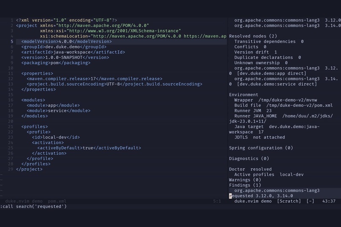Click the [Scratch] label in right statusline
Screen dimensions: 341x227
pos(289,201)
